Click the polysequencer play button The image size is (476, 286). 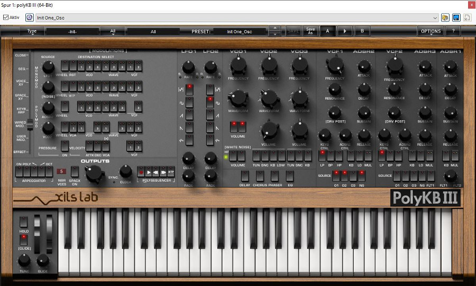pos(149,172)
